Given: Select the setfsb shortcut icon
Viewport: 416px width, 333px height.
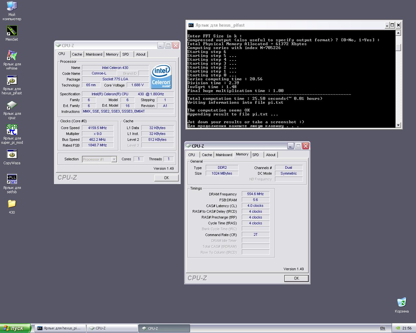Looking at the screenshot, I should click(x=12, y=179).
